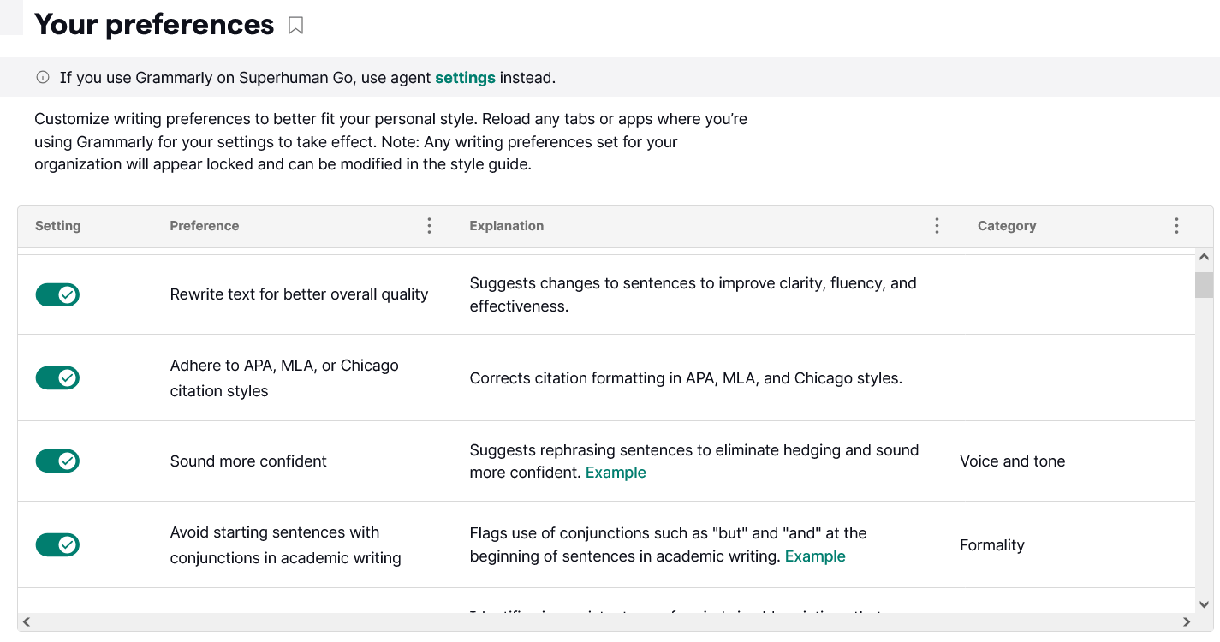The height and width of the screenshot is (642, 1220).
Task: Click 'Suggests changes to sentences' explanation
Action: (693, 294)
